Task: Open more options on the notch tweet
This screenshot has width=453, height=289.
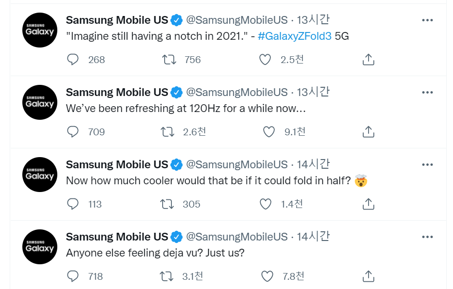Action: click(x=427, y=20)
